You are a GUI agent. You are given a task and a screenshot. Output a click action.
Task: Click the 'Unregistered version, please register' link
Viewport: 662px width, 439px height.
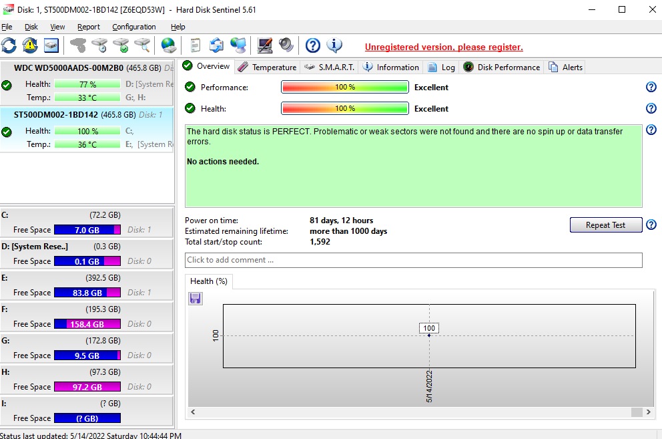[444, 47]
